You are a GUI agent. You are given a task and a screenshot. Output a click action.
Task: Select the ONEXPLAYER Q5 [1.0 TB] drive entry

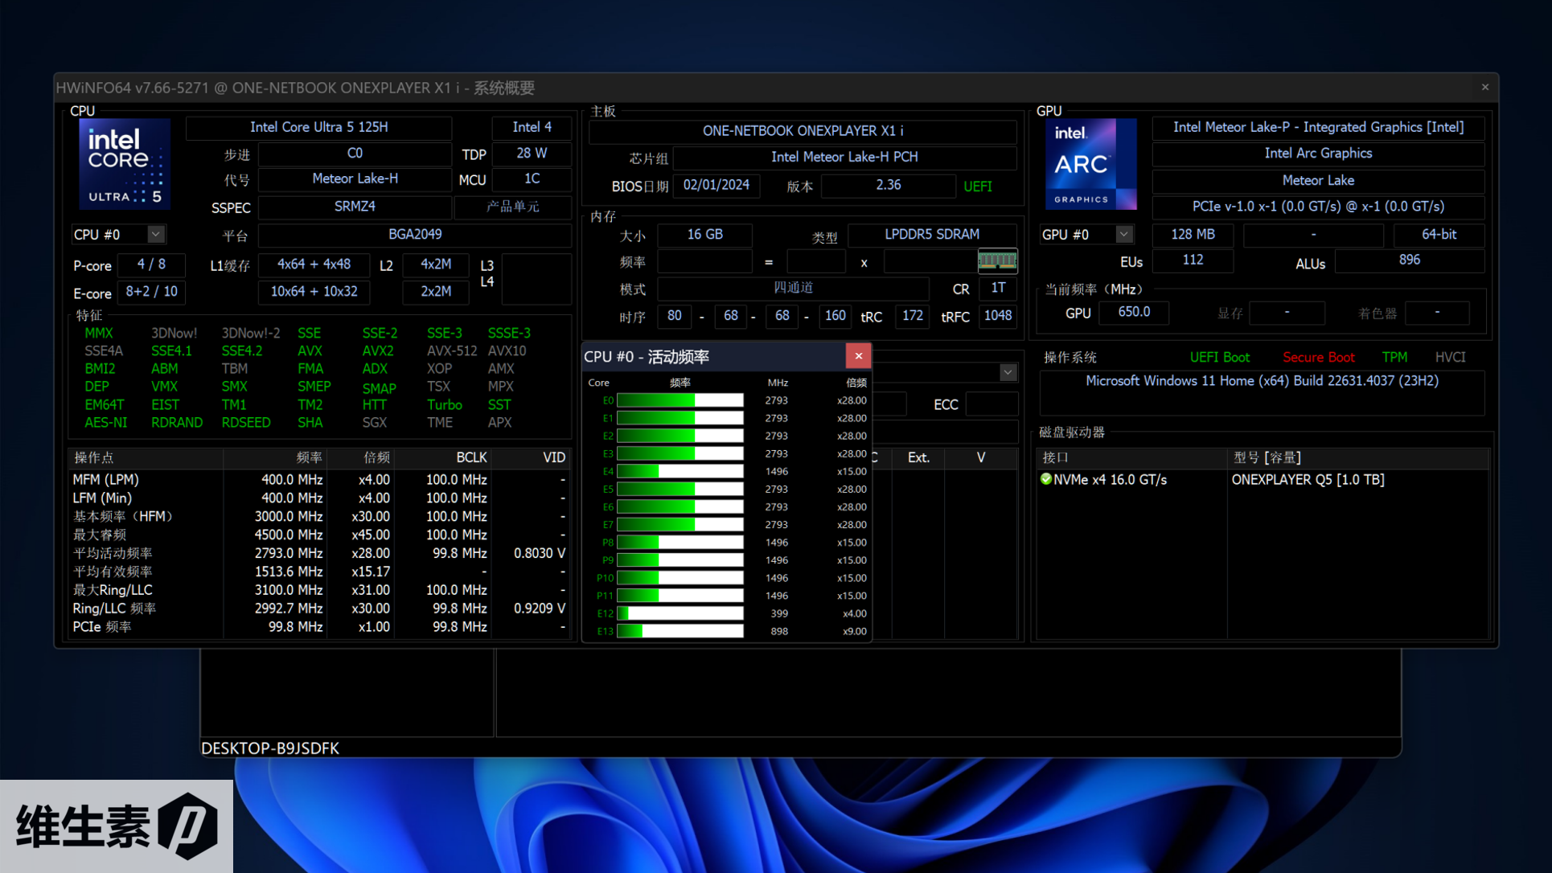[x=1308, y=480]
